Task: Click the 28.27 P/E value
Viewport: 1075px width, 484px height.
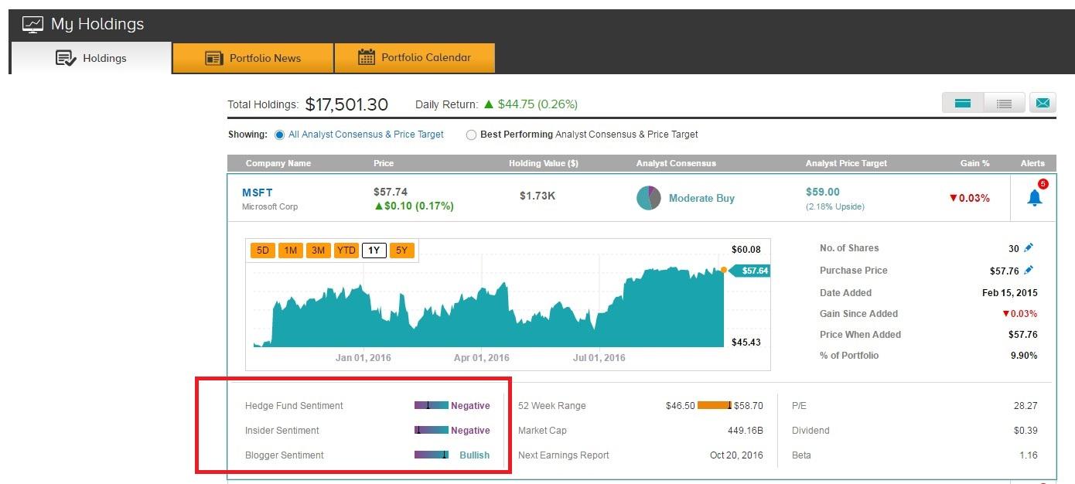Action: tap(1026, 405)
